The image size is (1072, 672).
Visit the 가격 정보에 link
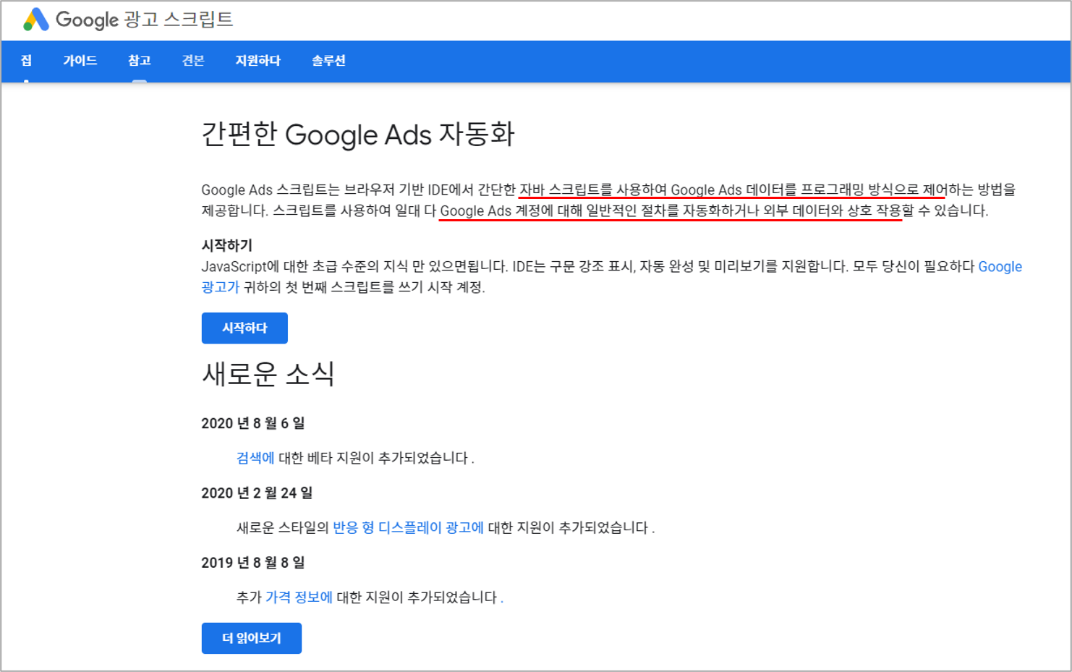(x=299, y=597)
